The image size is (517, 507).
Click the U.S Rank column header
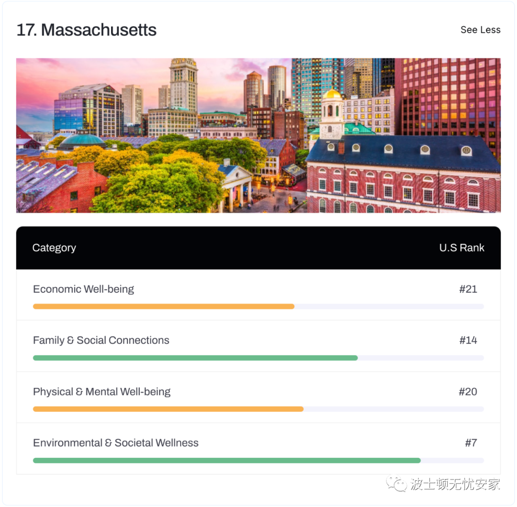[x=461, y=248]
